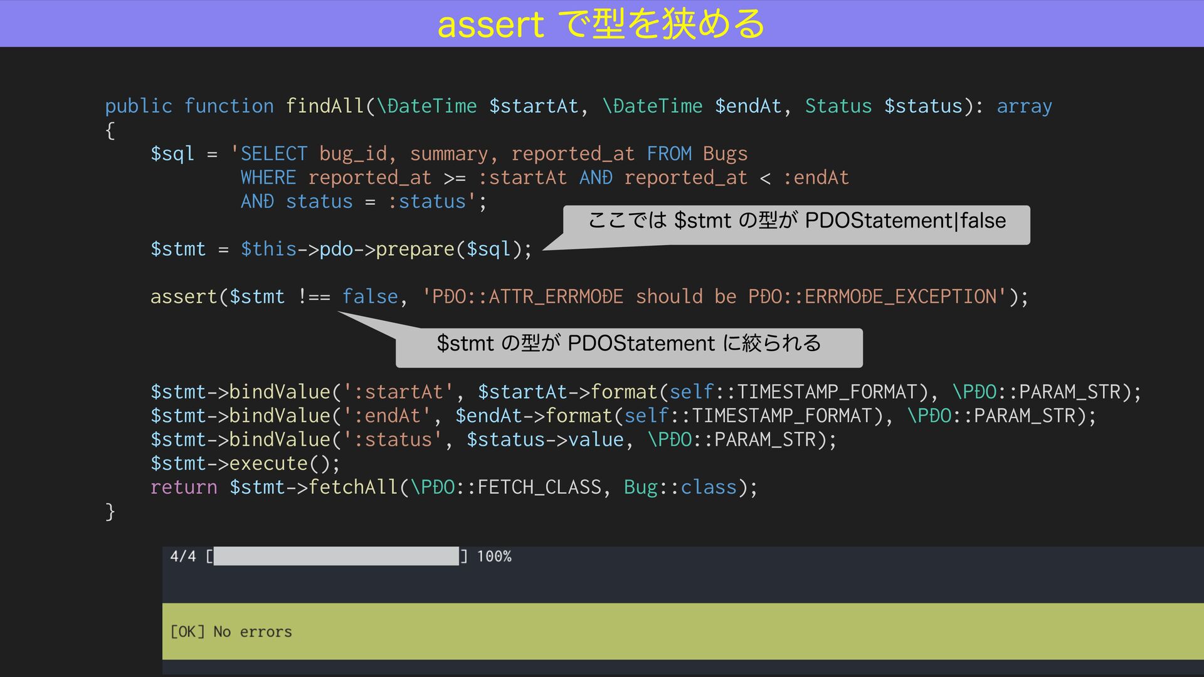
Task: Click the $stmt->execute() line
Action: 245,463
